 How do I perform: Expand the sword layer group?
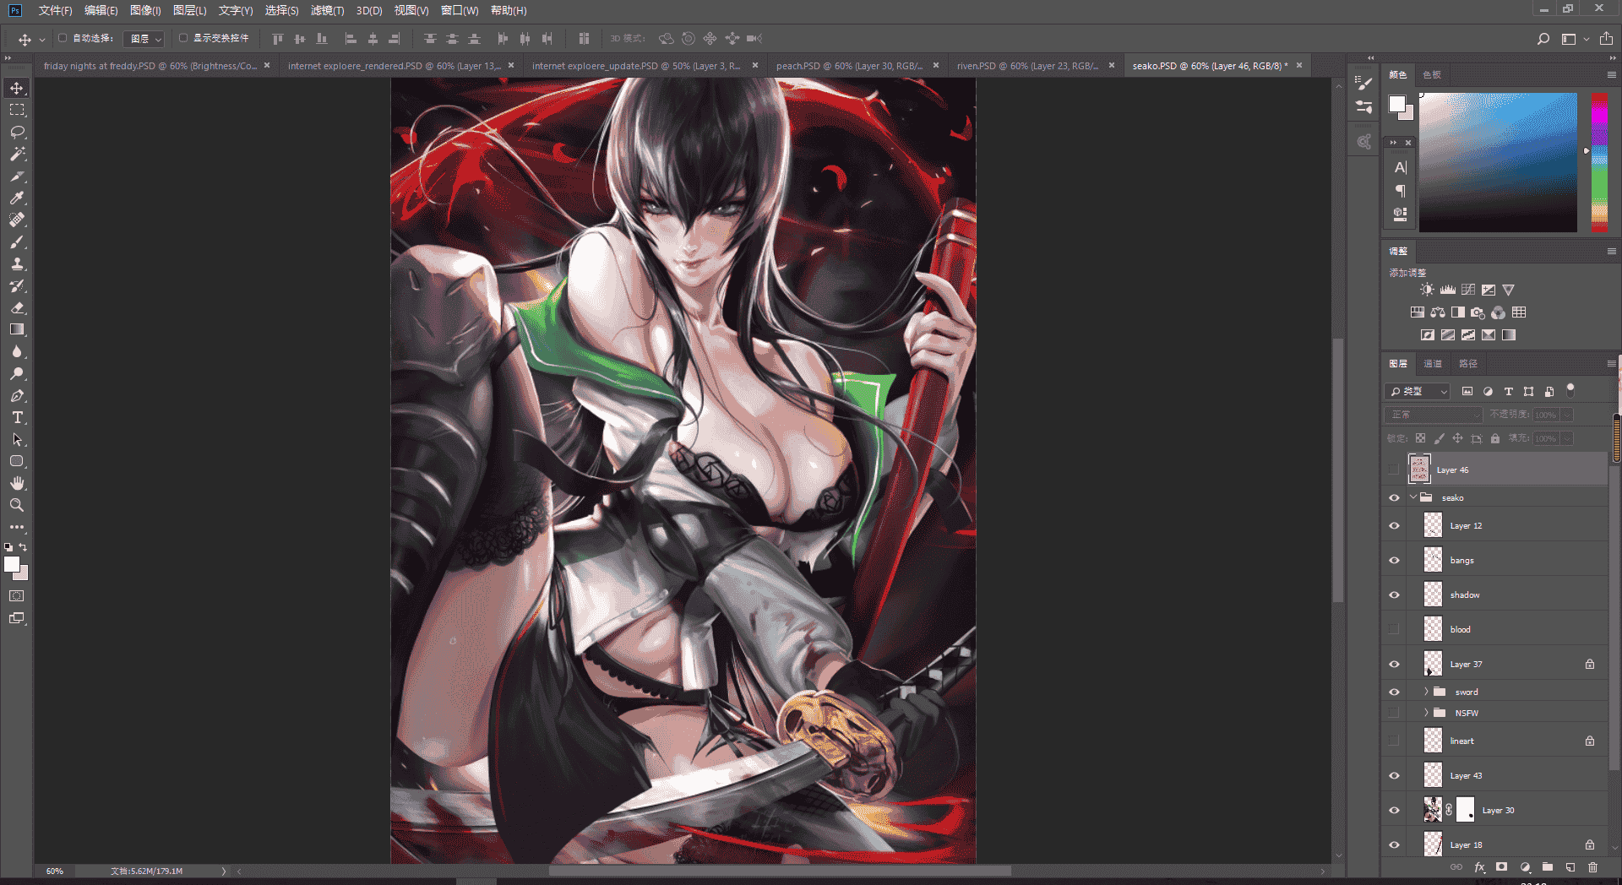pyautogui.click(x=1426, y=692)
